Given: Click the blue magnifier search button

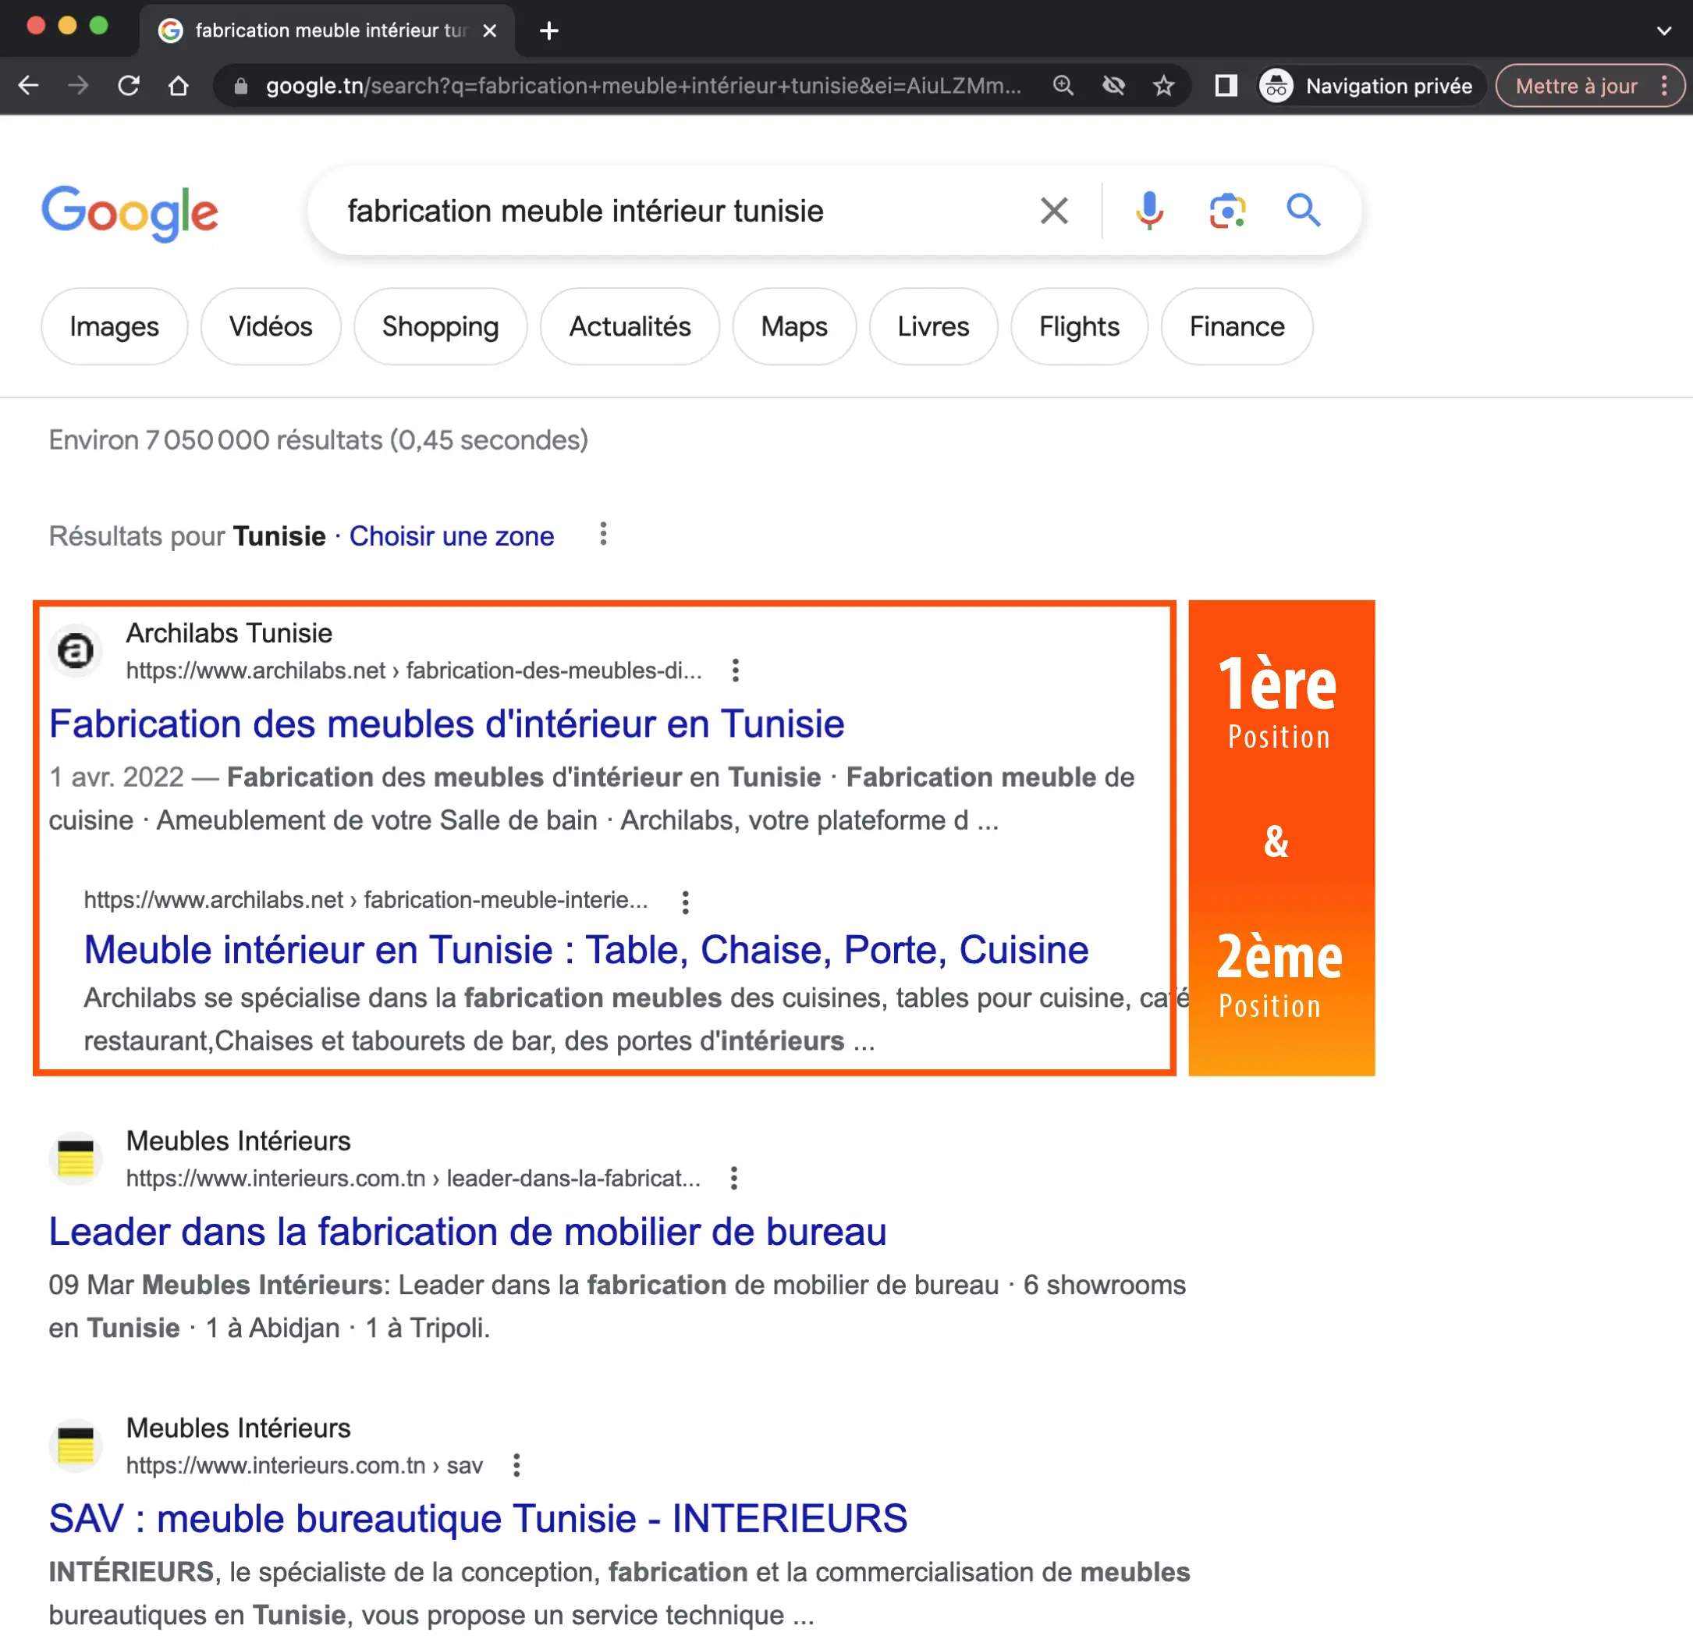Looking at the screenshot, I should 1303,210.
